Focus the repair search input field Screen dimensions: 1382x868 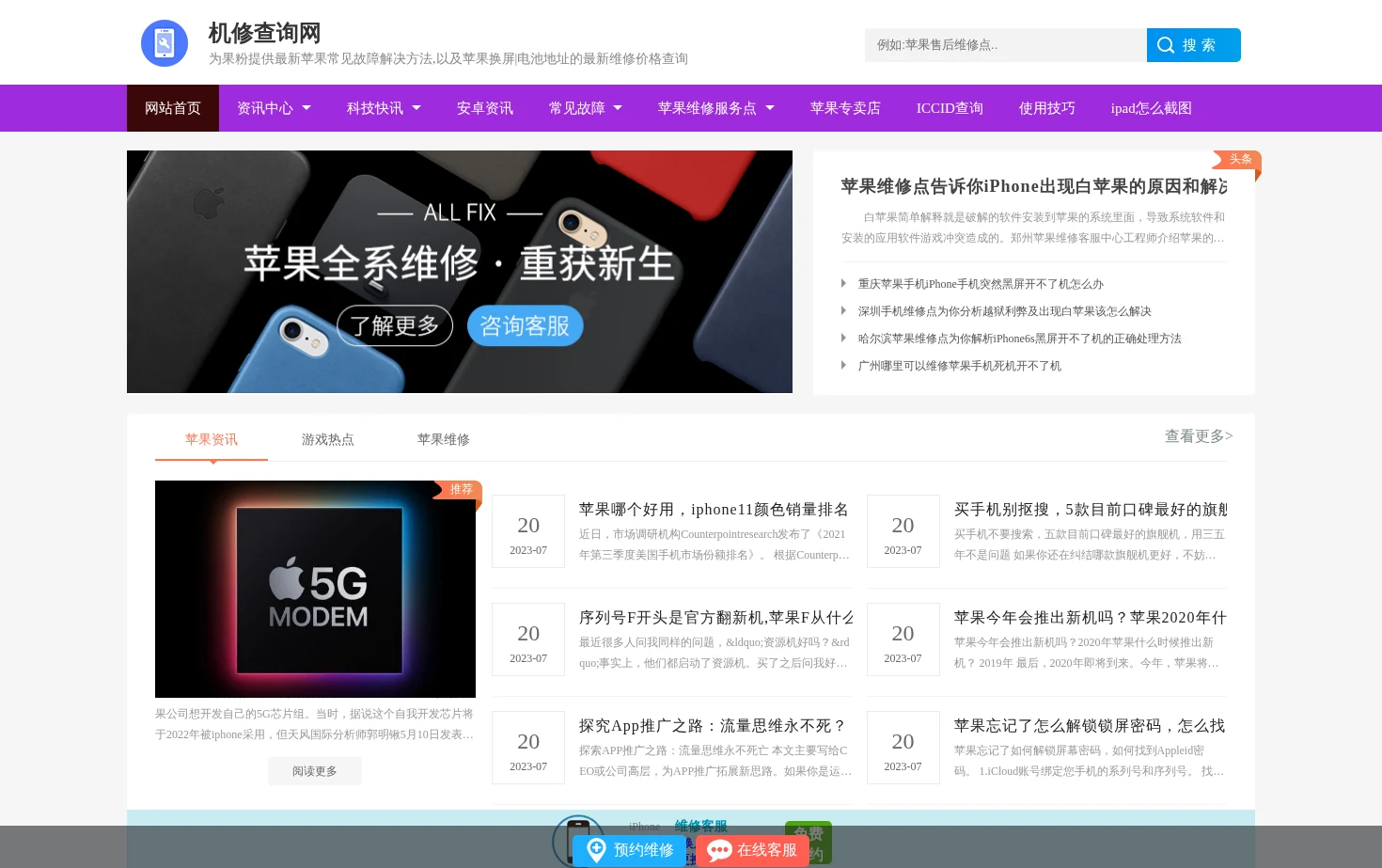click(1005, 45)
